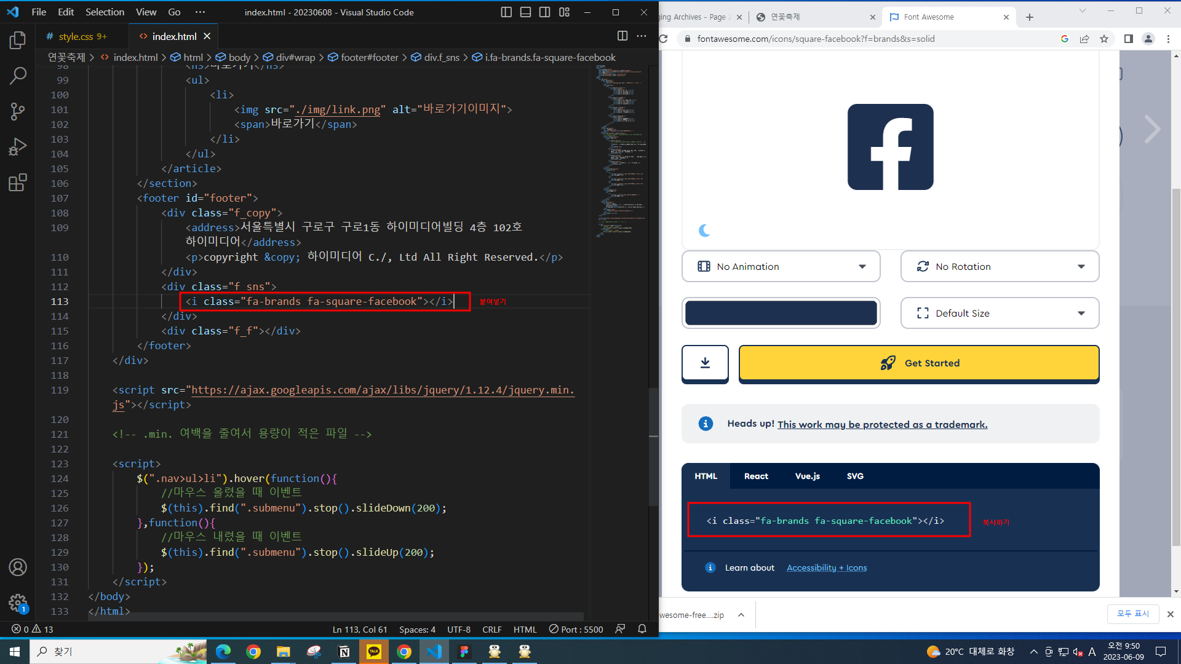Click the Chrome share icon

pyautogui.click(x=1084, y=39)
